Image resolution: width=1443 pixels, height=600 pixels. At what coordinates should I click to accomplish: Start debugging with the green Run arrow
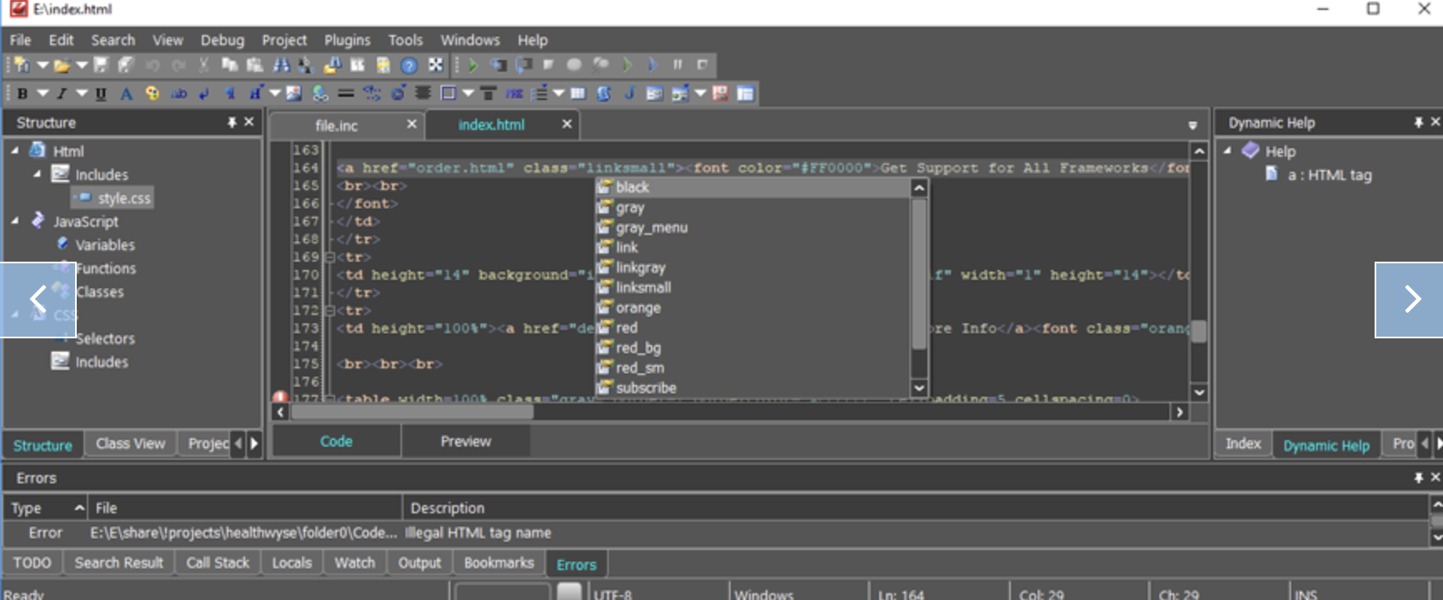472,65
